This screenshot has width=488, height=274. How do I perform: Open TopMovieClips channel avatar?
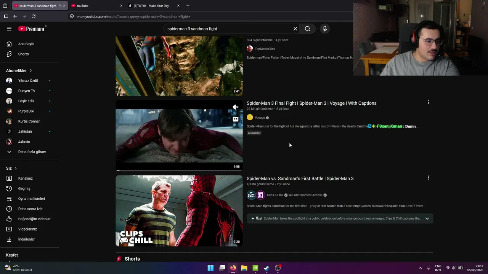pos(250,49)
